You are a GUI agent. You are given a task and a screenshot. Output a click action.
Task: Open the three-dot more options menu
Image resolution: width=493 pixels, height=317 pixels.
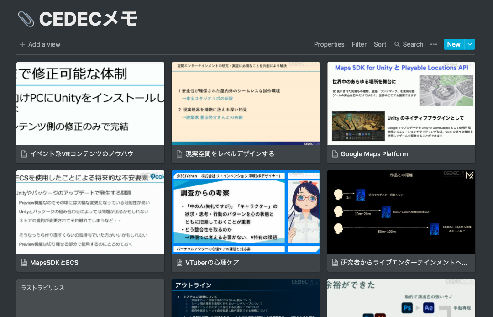coord(434,44)
